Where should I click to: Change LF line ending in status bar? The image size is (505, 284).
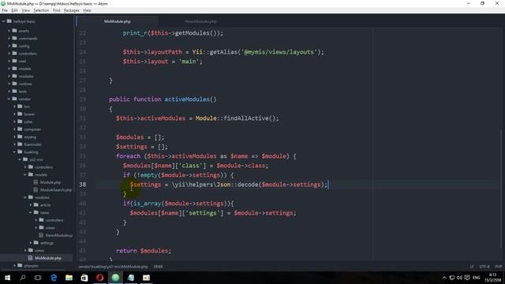(x=472, y=267)
